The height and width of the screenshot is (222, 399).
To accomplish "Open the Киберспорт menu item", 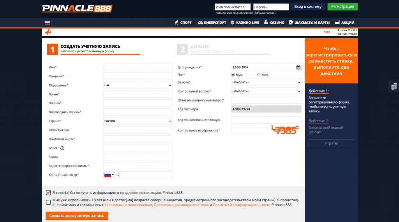I will [x=212, y=23].
